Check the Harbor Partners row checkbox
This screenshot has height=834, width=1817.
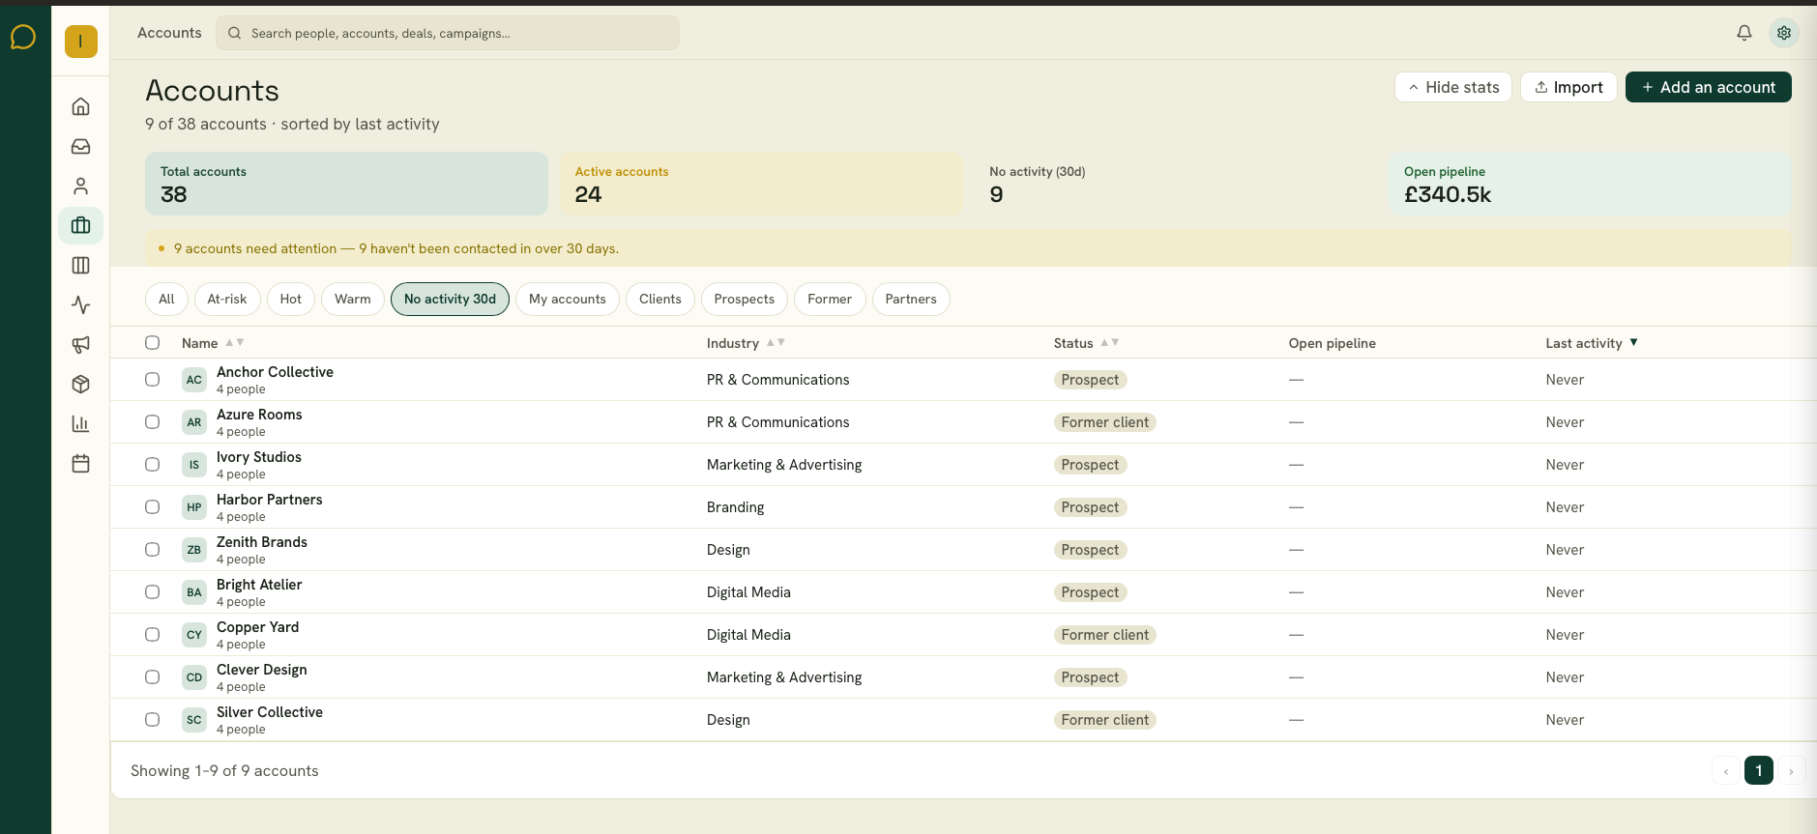(153, 507)
